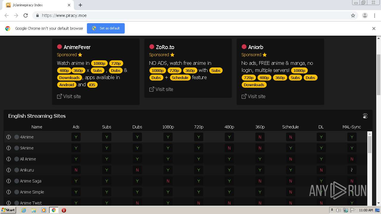Click the iOS tag in AnimeFever card

(x=92, y=85)
